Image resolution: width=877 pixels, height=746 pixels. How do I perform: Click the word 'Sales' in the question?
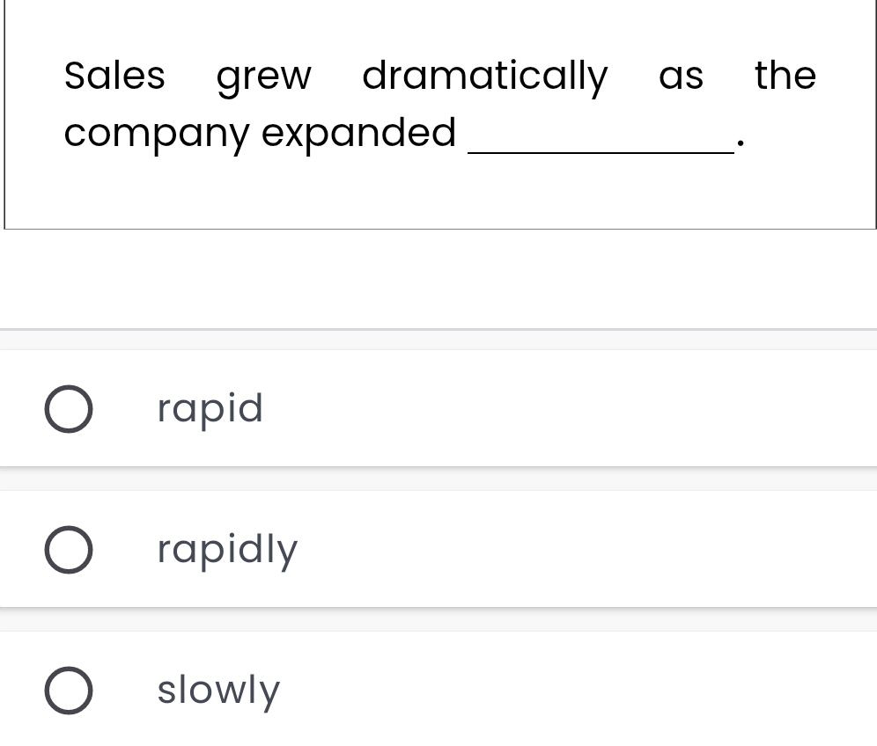(x=114, y=76)
